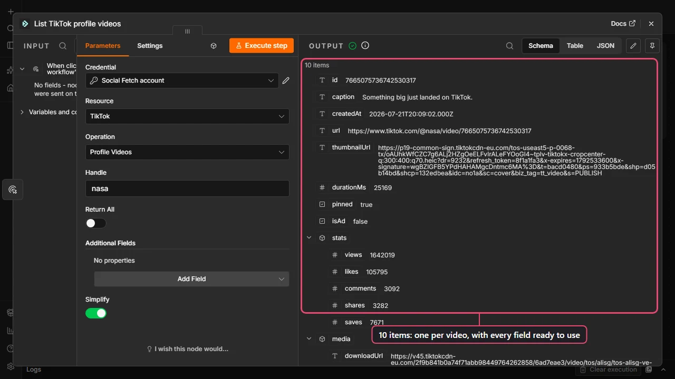Click the id field text type icon
This screenshot has height=379, width=675.
coord(322,80)
